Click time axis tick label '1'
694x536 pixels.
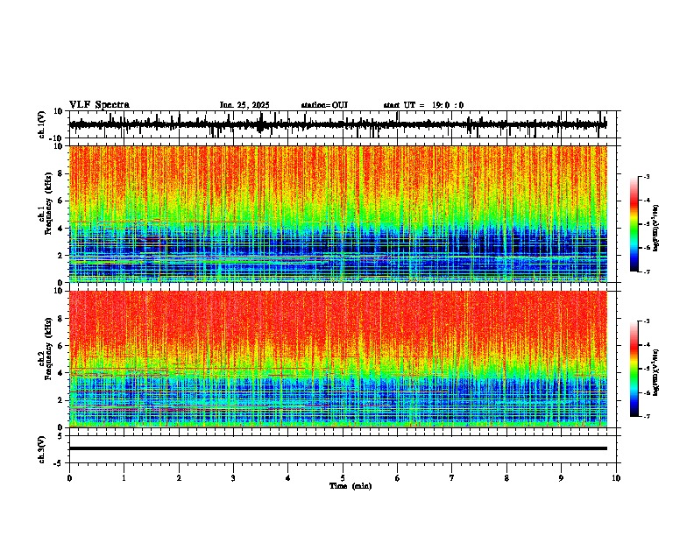(124, 478)
